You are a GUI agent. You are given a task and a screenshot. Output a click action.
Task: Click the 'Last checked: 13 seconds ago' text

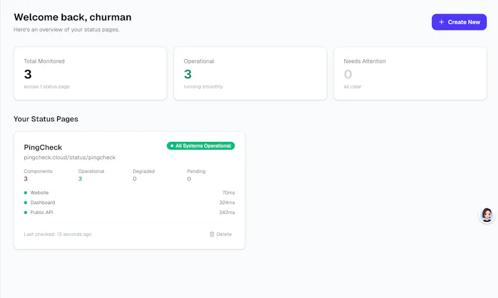[x=57, y=234]
